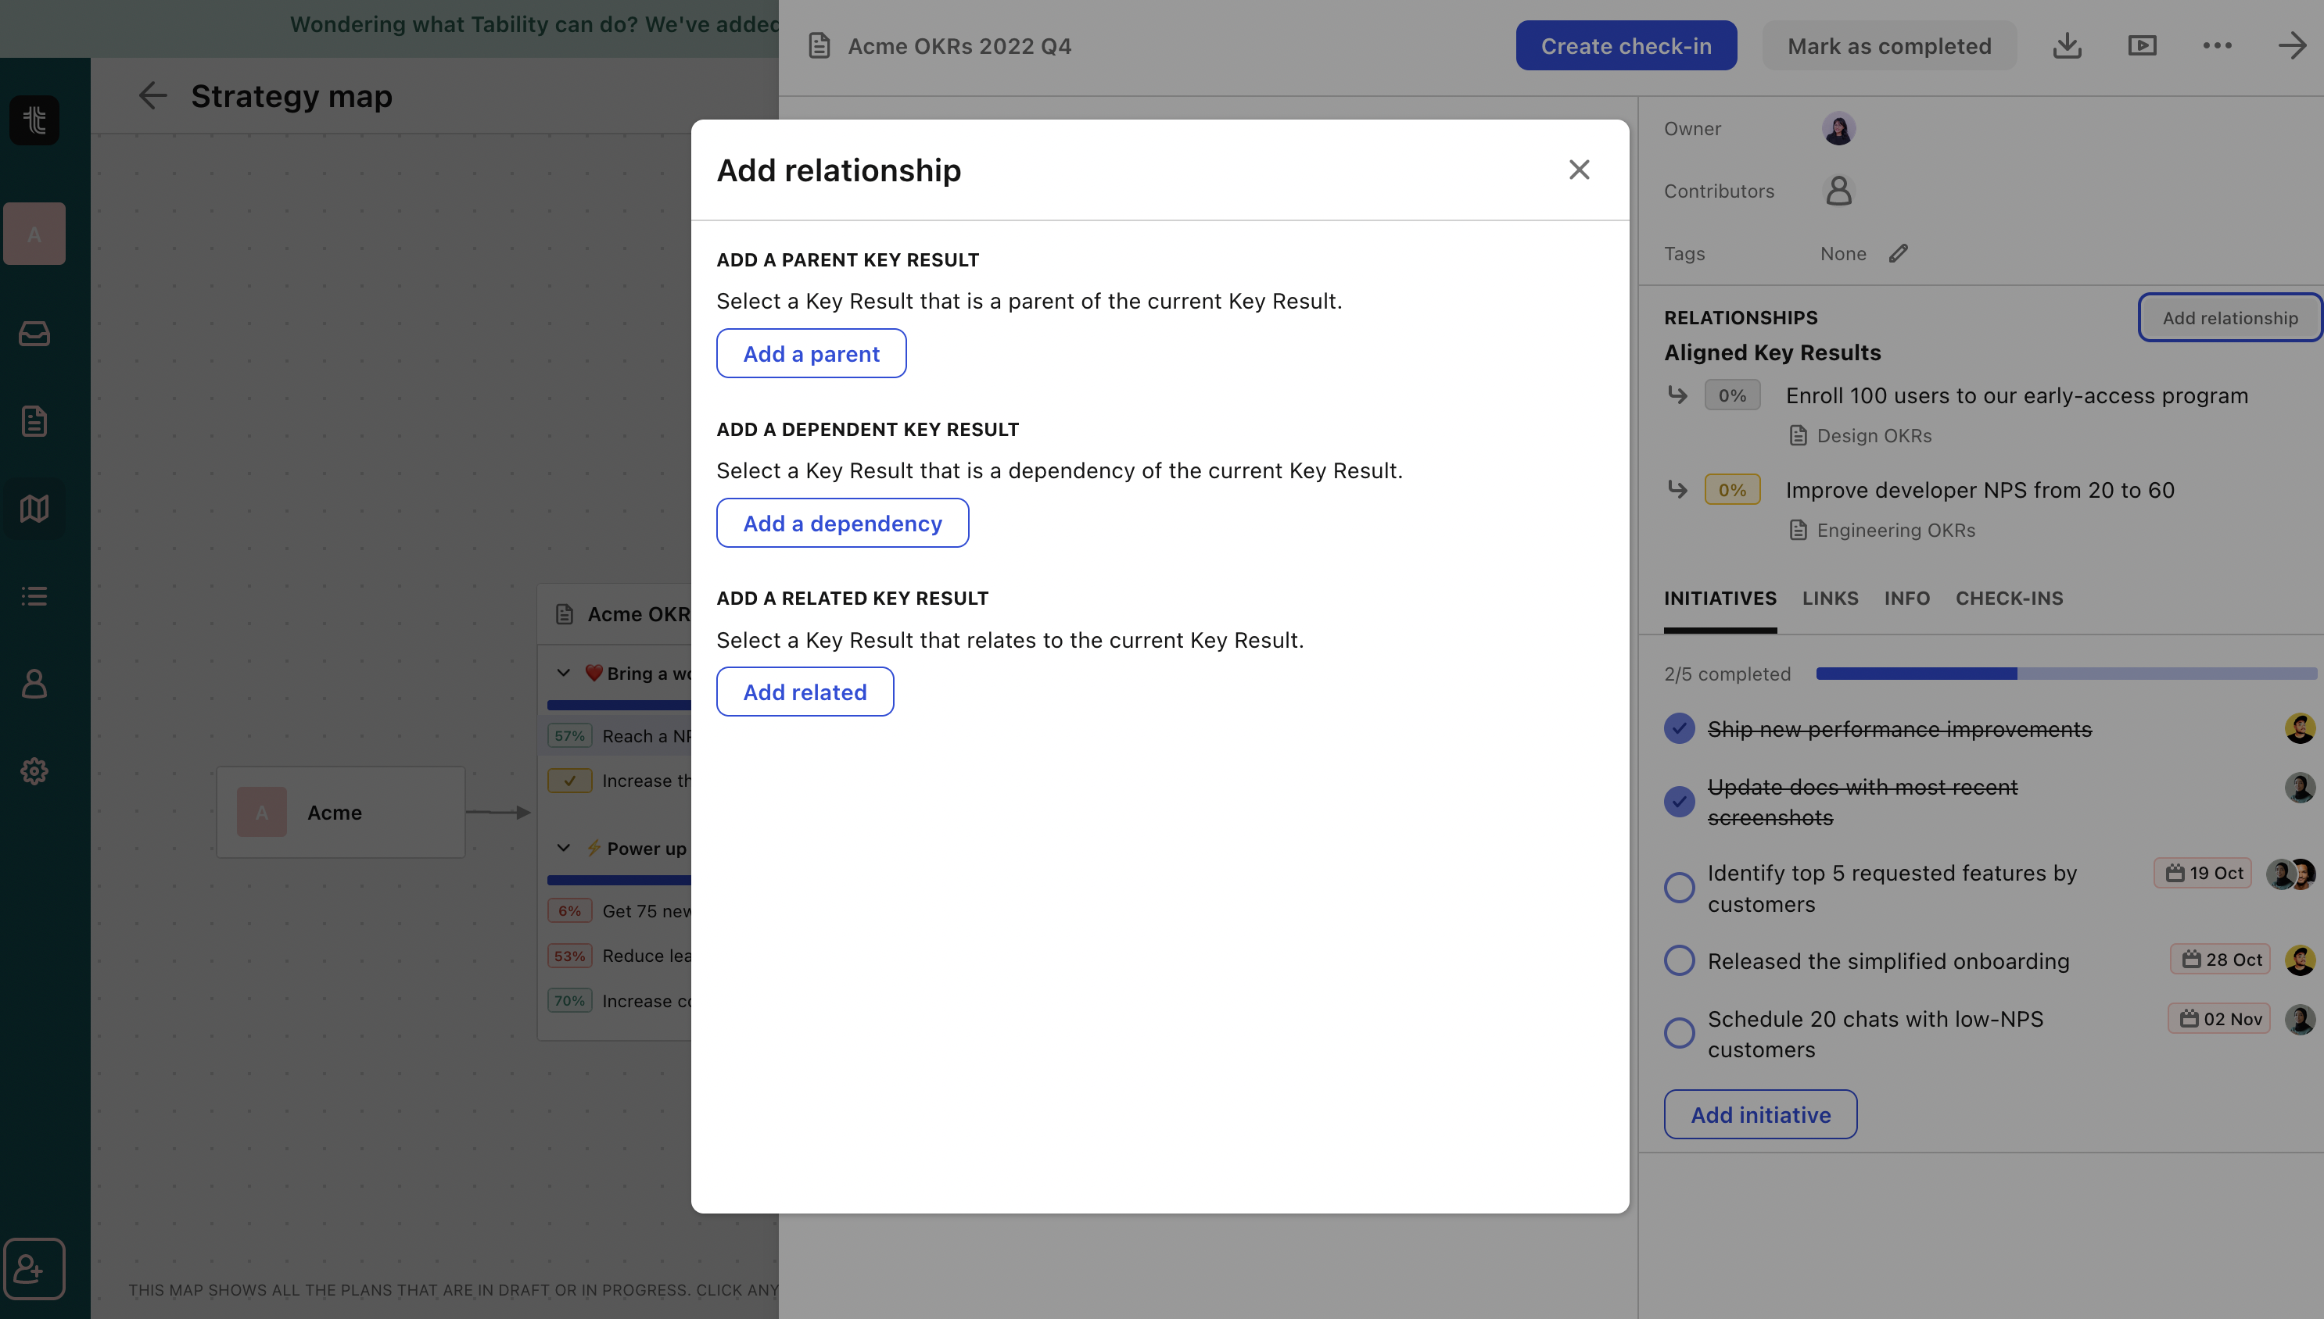Click the Add a dependency button
The image size is (2324, 1319).
click(842, 523)
